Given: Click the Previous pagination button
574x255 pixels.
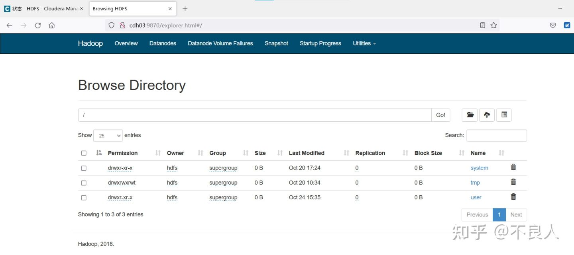Looking at the screenshot, I should (477, 214).
